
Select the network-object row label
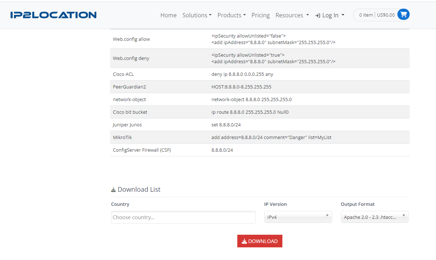point(129,100)
